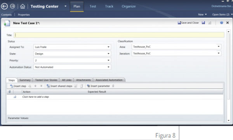233x140 pixels.
Task: Open the help question mark icon
Action: pos(221,22)
